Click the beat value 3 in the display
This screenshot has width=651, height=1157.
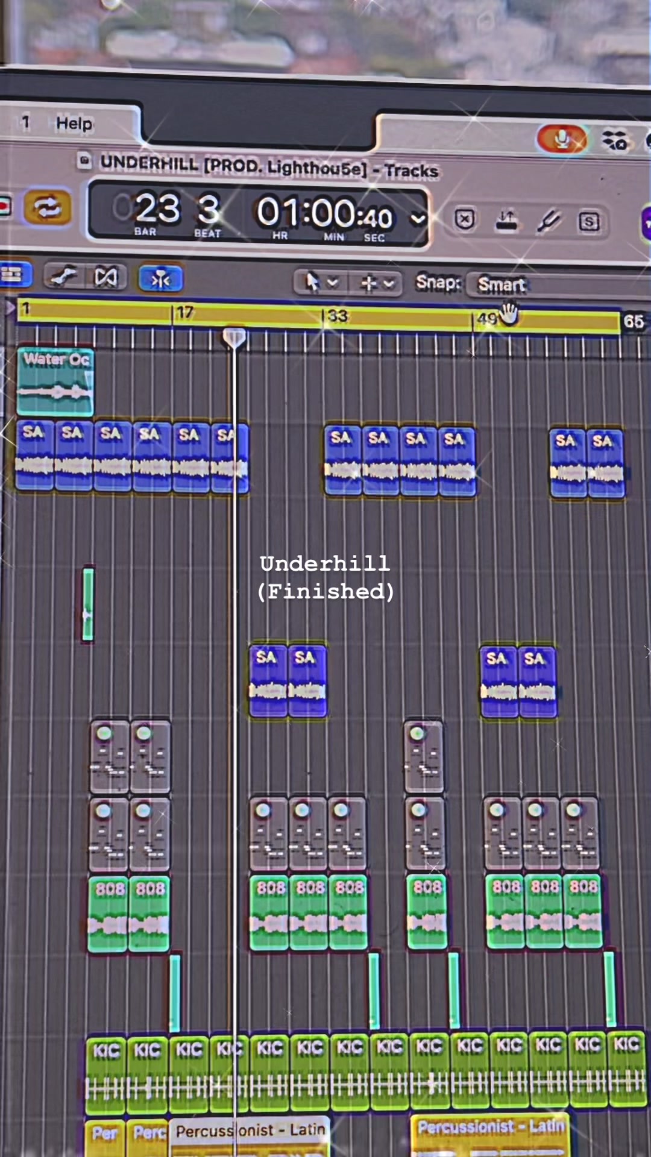pos(209,209)
